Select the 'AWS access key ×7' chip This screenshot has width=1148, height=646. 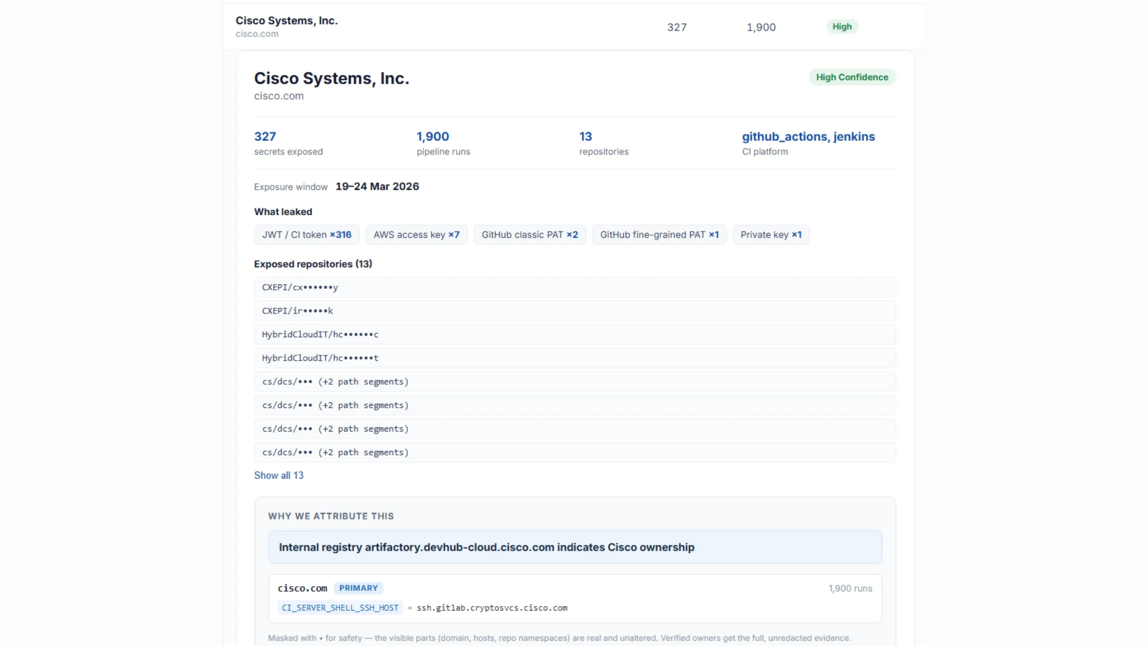pyautogui.click(x=416, y=234)
